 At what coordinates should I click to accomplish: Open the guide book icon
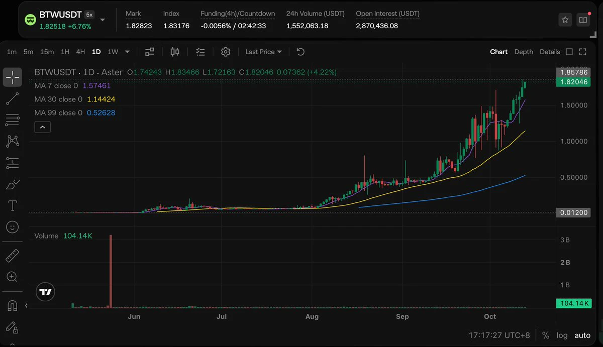[x=583, y=20]
